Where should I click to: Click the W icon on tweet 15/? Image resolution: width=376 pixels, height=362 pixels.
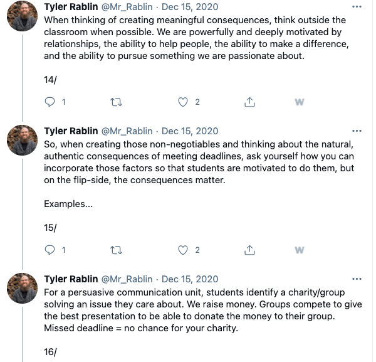[x=299, y=250]
